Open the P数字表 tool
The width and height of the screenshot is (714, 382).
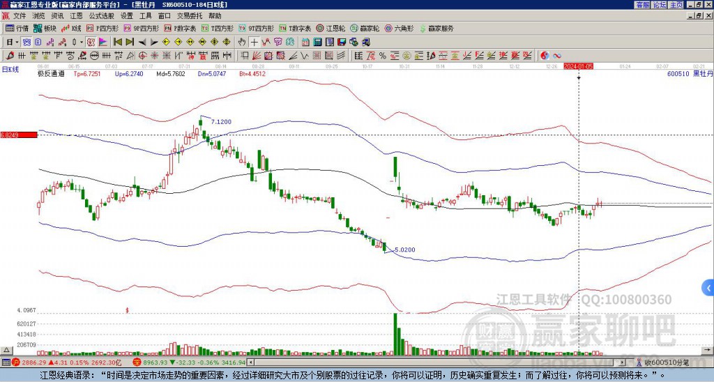tap(181, 28)
